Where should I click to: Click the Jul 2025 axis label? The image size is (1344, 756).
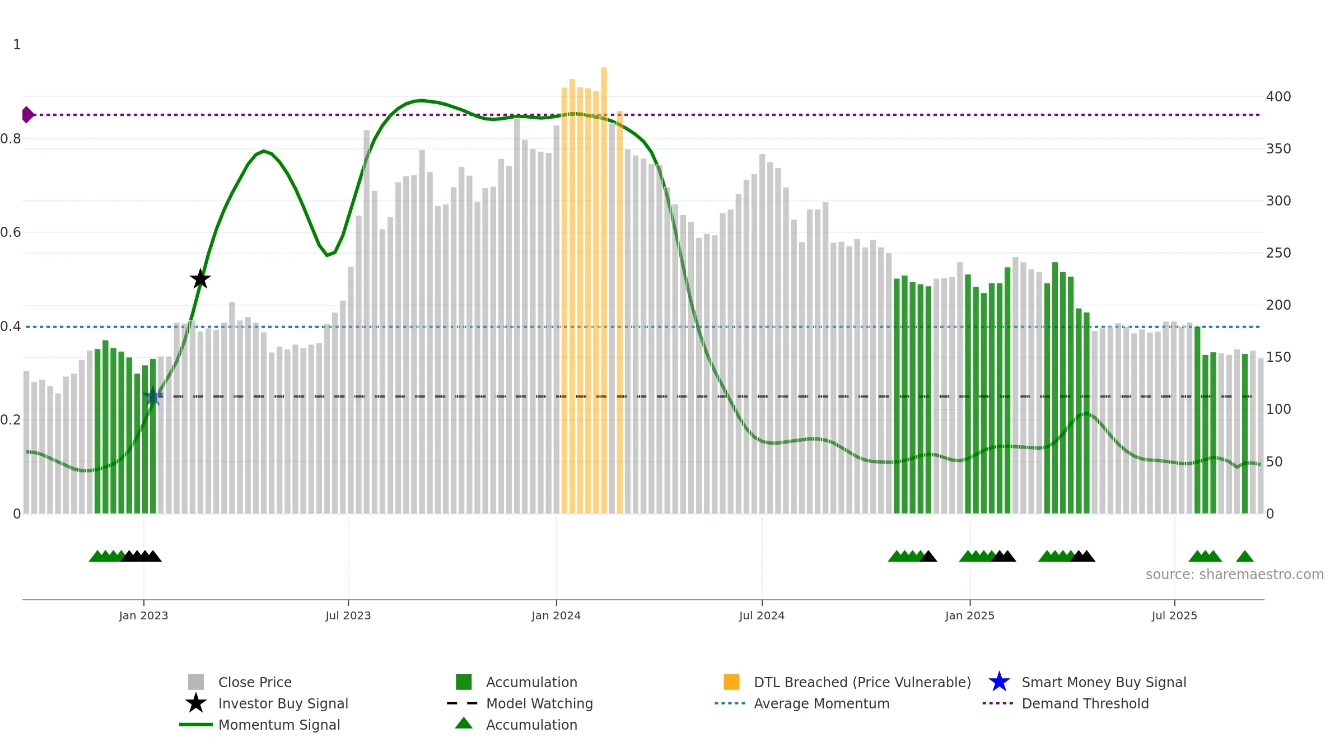[x=1174, y=616]
